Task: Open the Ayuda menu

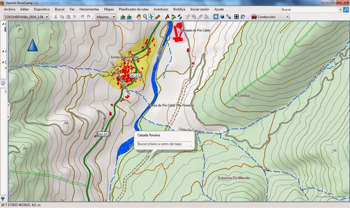Action: click(x=219, y=9)
